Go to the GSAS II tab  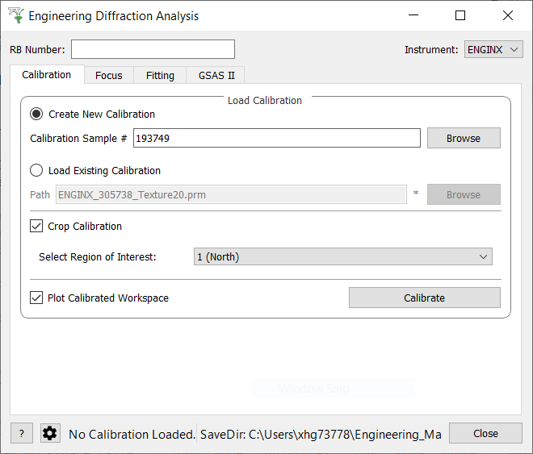[x=216, y=75]
